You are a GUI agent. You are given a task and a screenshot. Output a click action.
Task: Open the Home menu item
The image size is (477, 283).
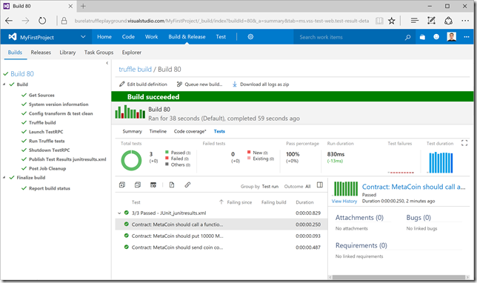[x=104, y=37]
